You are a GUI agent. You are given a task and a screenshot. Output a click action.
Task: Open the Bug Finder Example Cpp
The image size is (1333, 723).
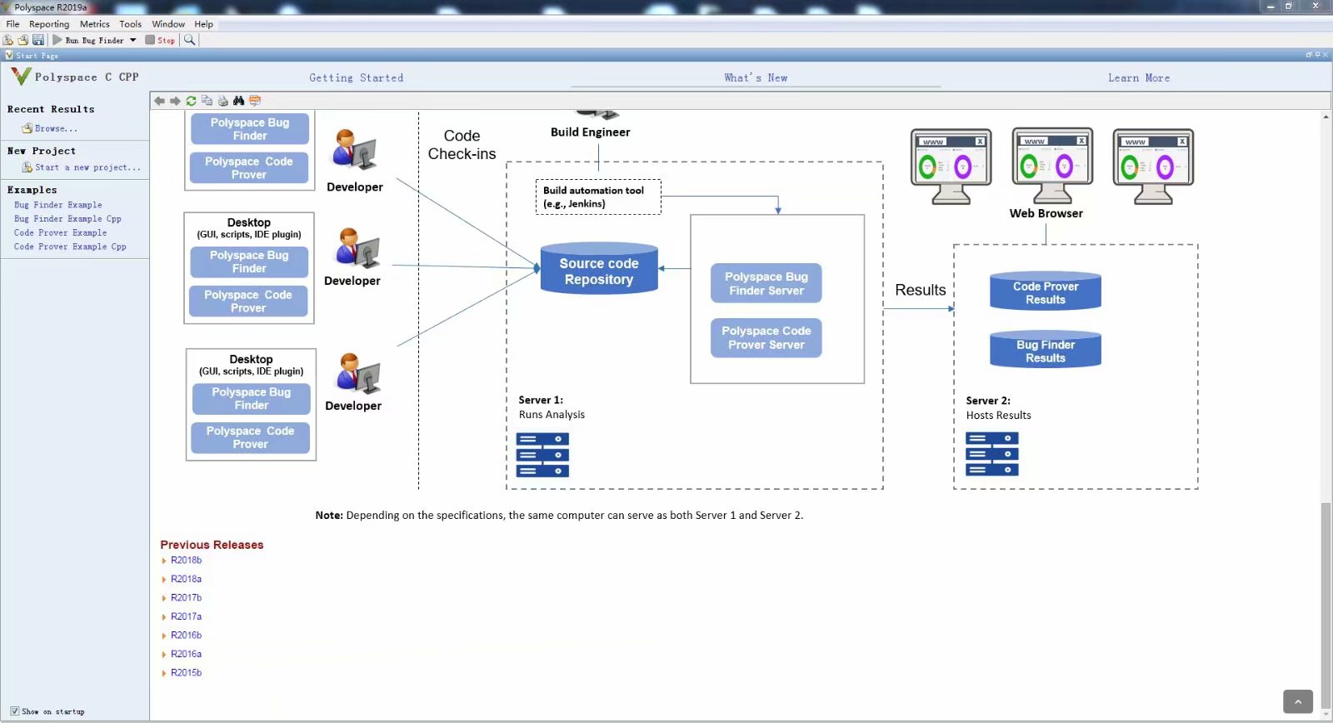(x=67, y=219)
